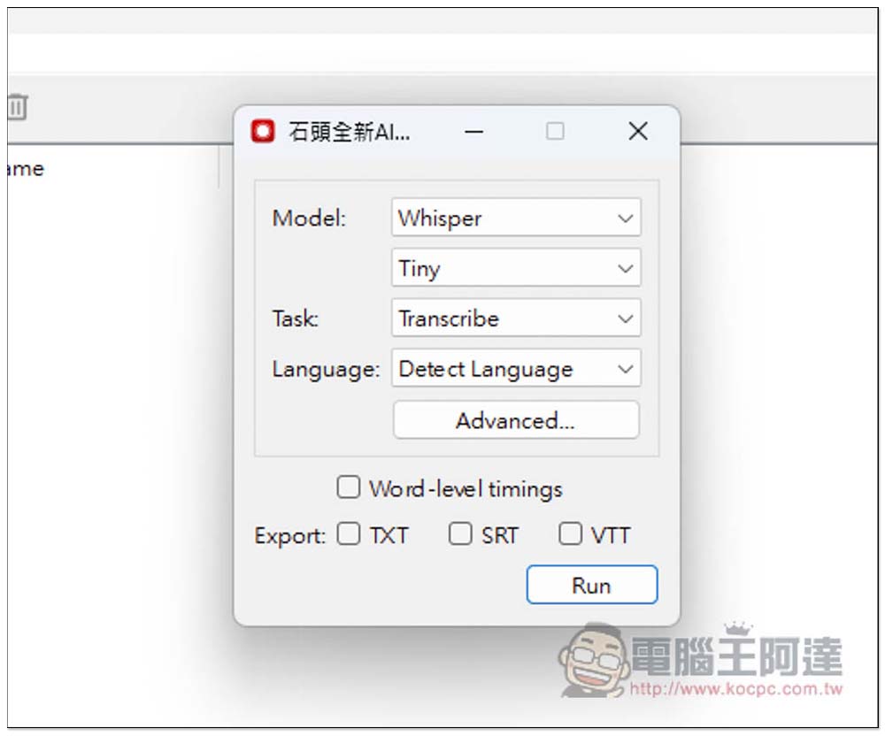Toggle the VTT export checkbox
Viewport: 885px width, 736px height.
(x=571, y=534)
